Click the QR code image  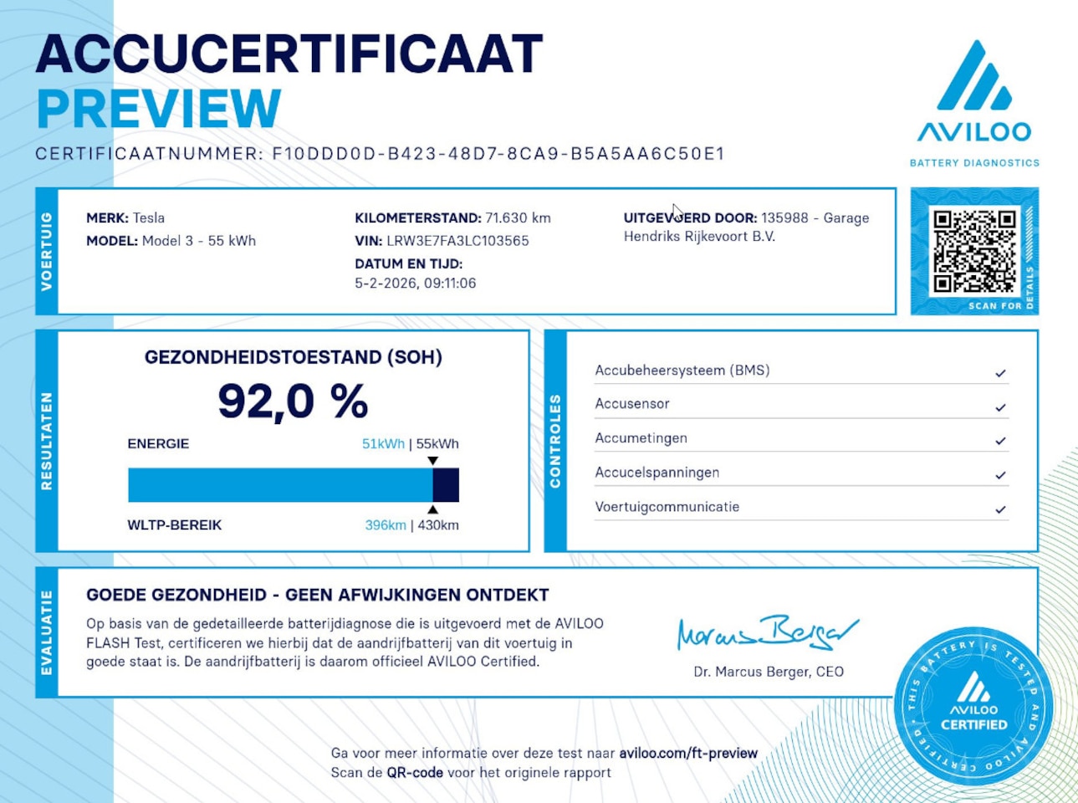[x=973, y=251]
